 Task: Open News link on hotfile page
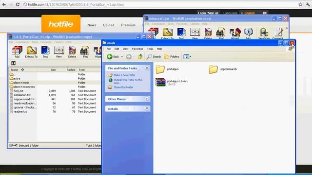92,25
